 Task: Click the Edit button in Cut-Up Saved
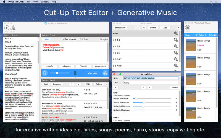point(88,84)
